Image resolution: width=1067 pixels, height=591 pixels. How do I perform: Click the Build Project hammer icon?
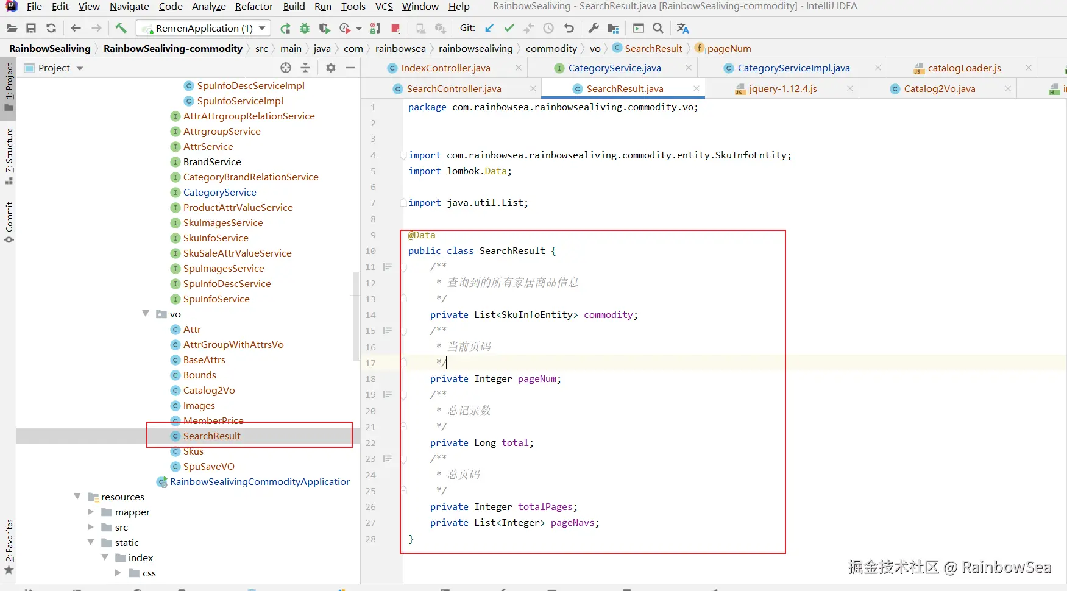[121, 28]
